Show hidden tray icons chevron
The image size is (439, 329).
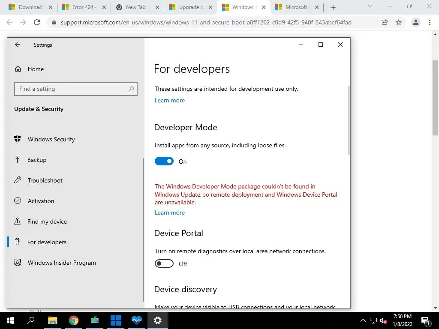(x=363, y=320)
